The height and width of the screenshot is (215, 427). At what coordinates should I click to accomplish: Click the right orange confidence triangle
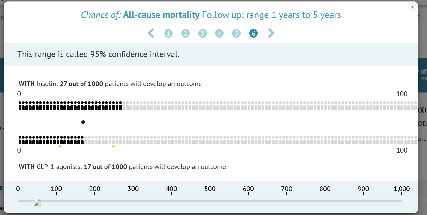click(x=114, y=146)
